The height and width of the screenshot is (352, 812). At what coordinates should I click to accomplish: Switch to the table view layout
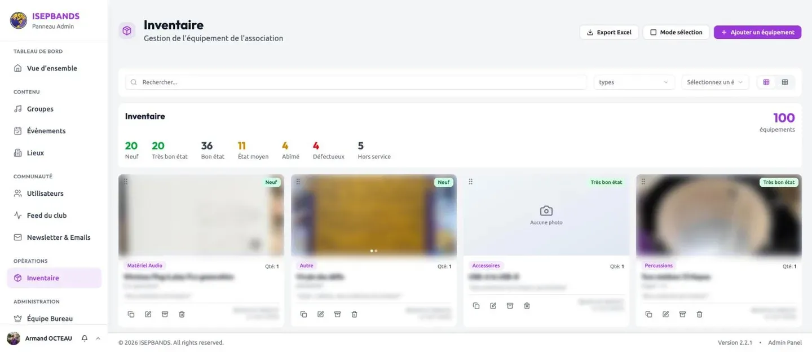tap(785, 82)
